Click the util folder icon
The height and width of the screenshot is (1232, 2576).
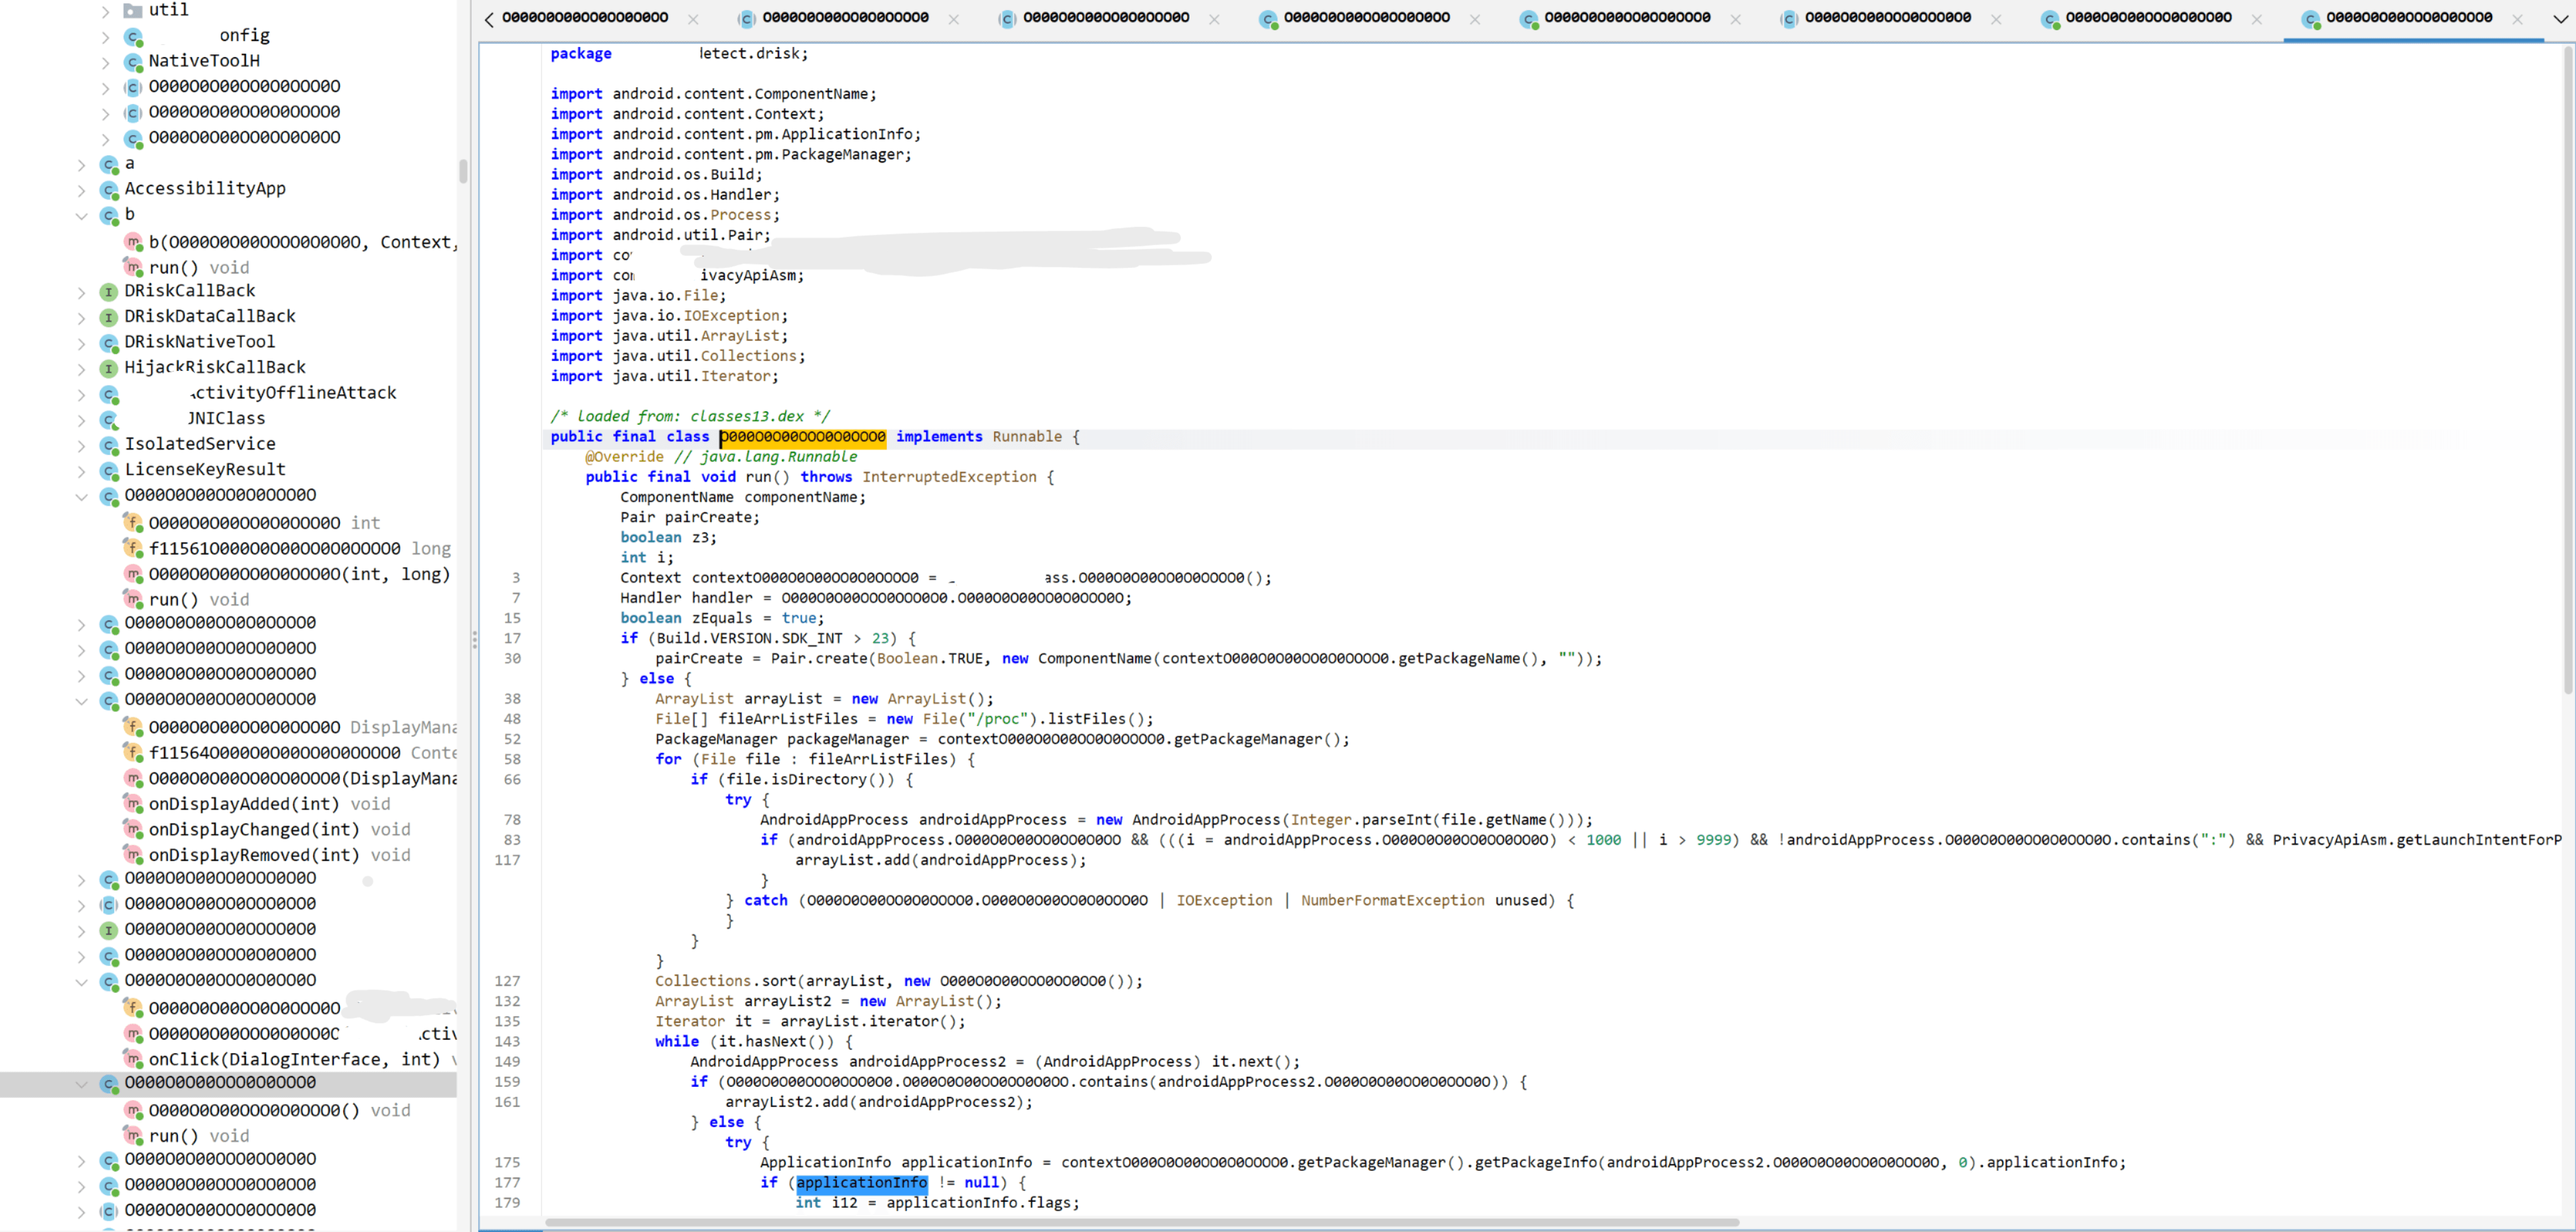tap(132, 10)
